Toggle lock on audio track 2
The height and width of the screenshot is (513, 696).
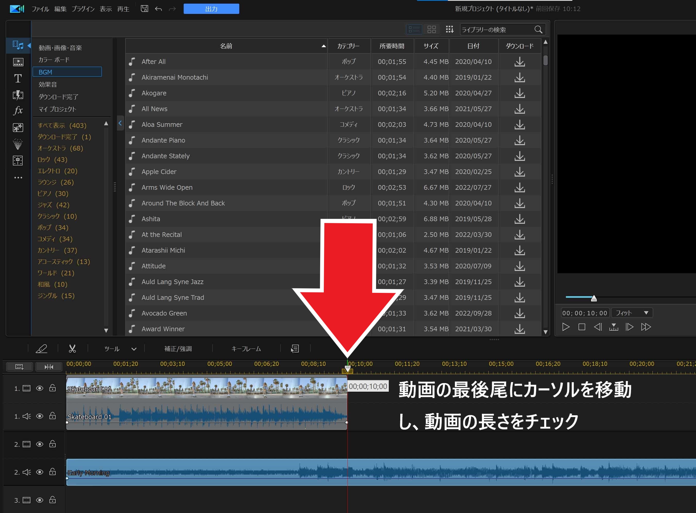tap(53, 472)
